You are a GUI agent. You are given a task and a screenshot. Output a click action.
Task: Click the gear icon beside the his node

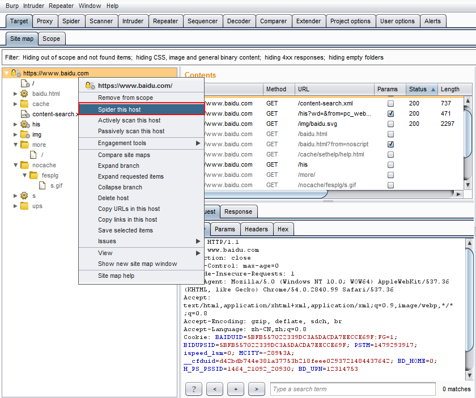pos(24,124)
